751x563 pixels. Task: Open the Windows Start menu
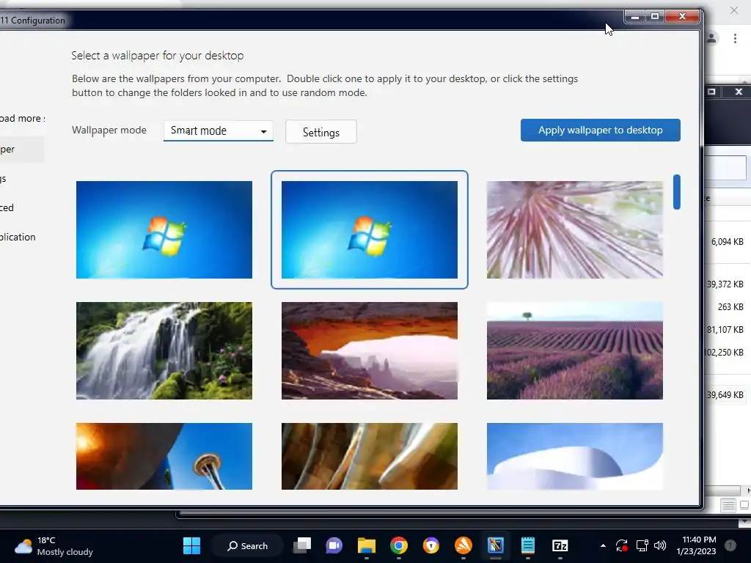191,545
